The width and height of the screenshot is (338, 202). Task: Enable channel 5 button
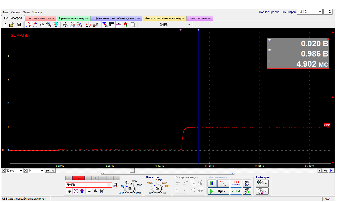click(102, 178)
